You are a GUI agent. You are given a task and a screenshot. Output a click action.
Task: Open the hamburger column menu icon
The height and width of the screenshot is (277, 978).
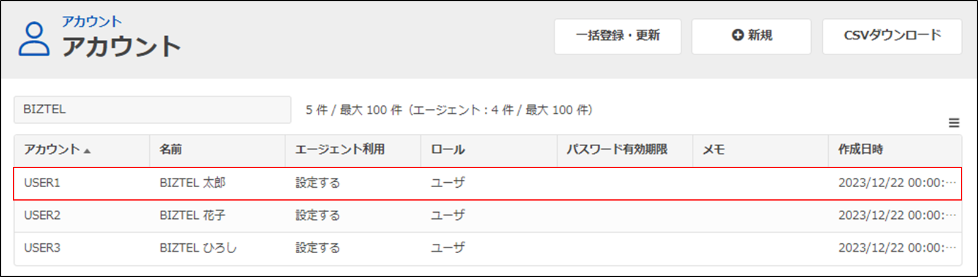[954, 123]
